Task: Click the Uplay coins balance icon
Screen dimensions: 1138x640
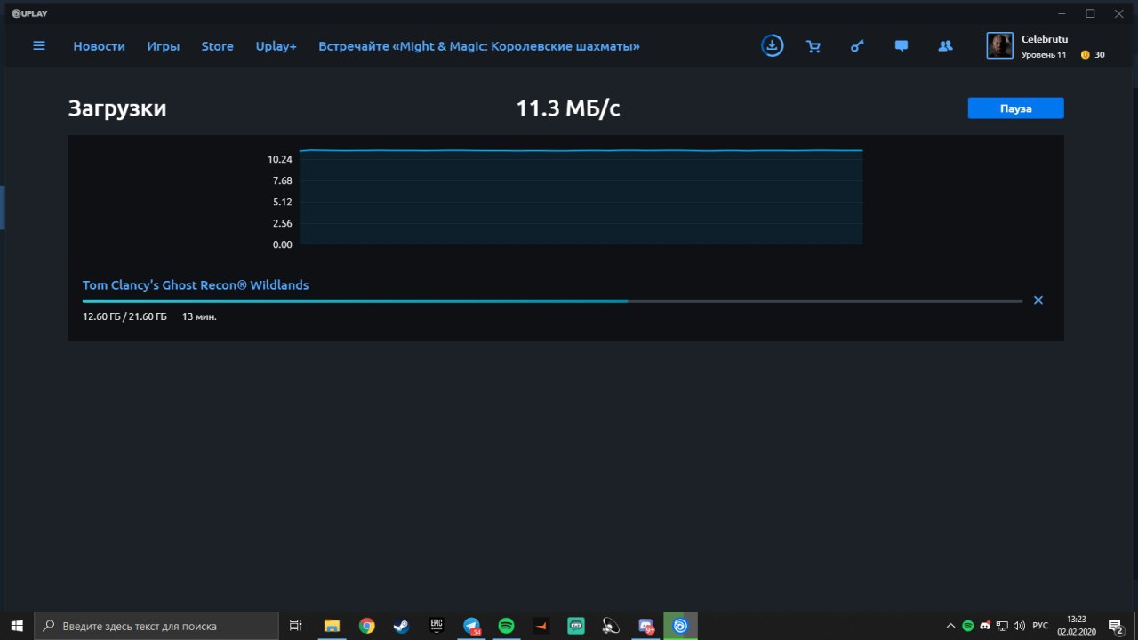Action: click(x=1086, y=55)
